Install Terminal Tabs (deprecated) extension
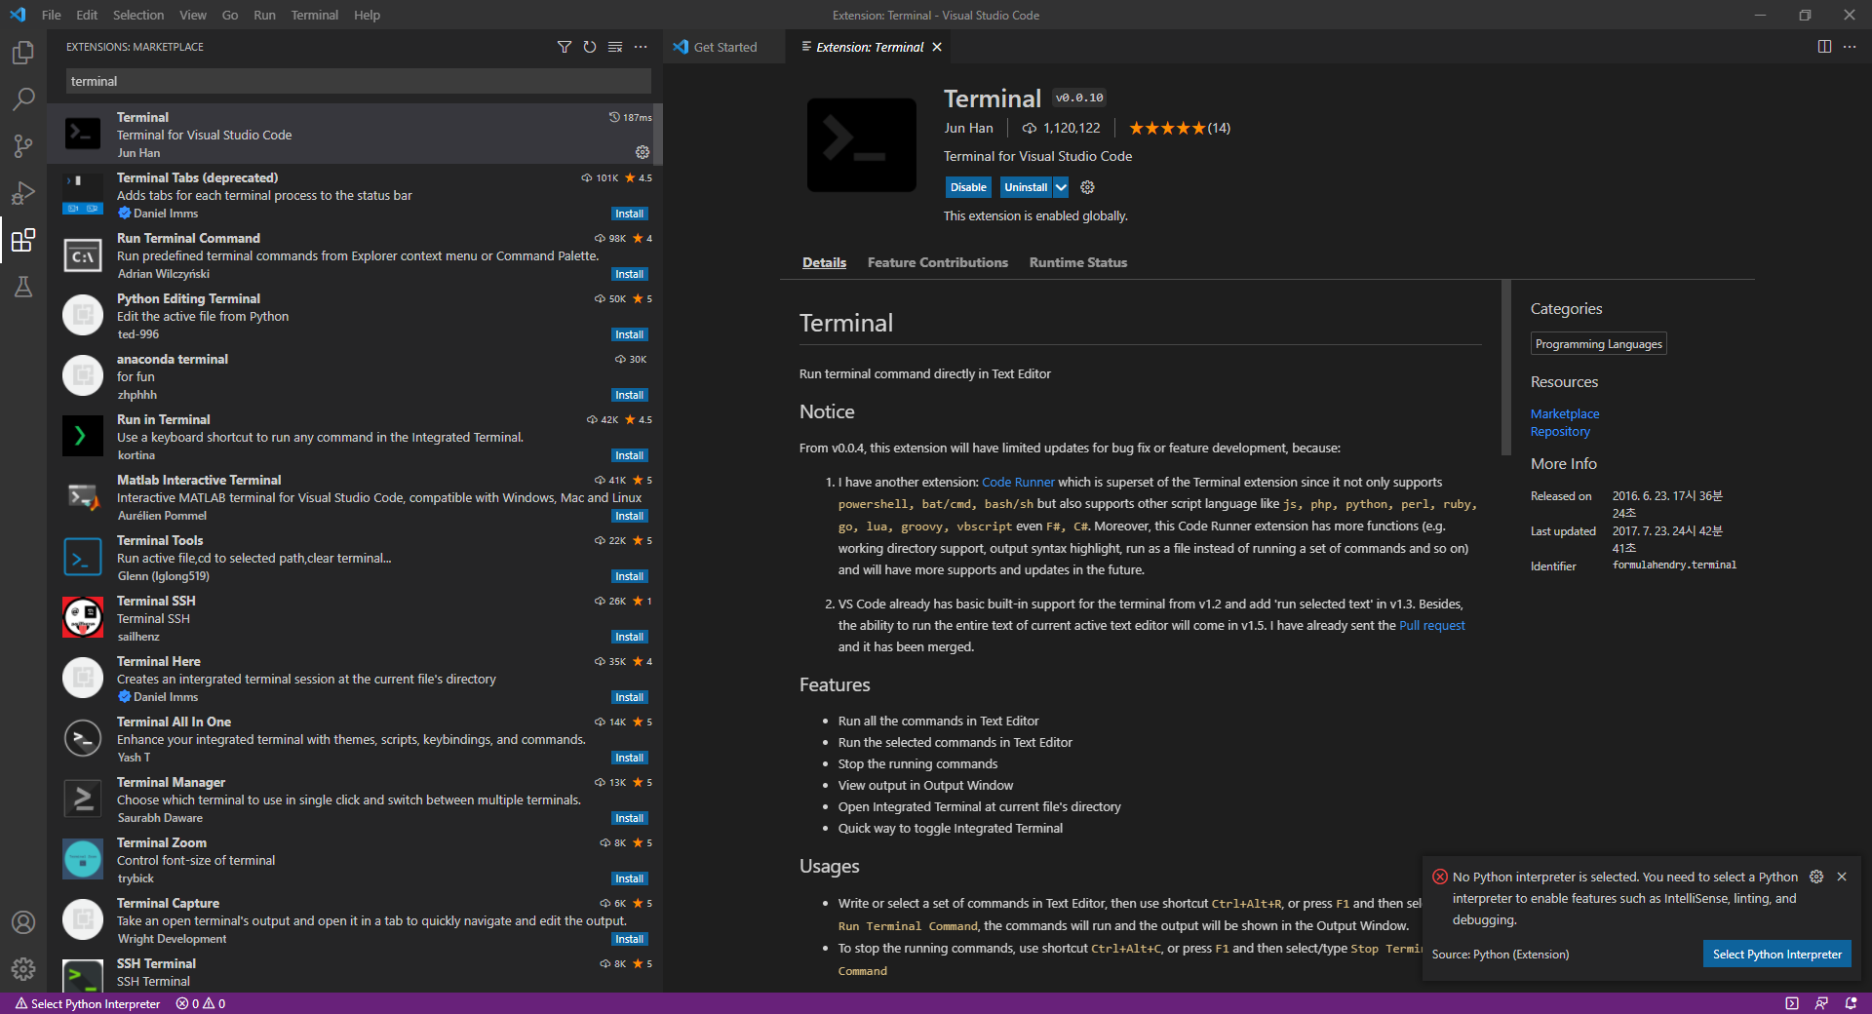1872x1014 pixels. (629, 214)
